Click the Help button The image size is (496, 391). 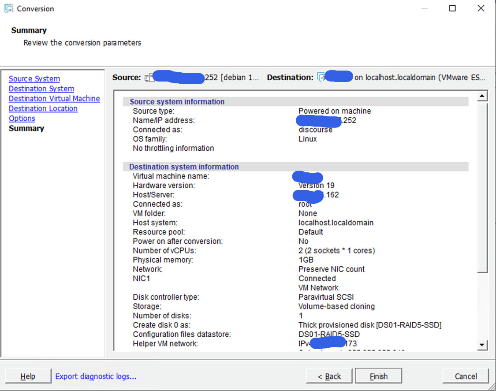point(28,376)
